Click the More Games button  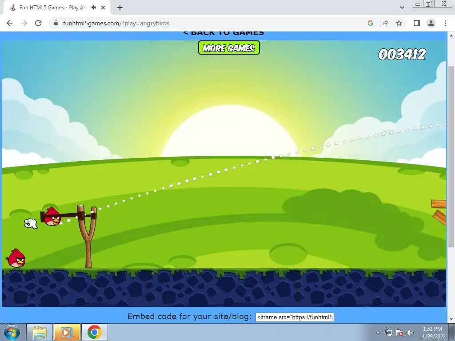(229, 48)
